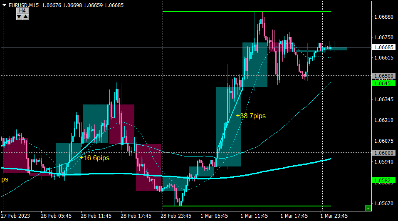Click the chart shift triangle marker
The image size is (398, 221).
pos(4,5)
